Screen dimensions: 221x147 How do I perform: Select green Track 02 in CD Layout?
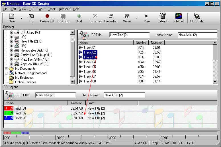15,113
